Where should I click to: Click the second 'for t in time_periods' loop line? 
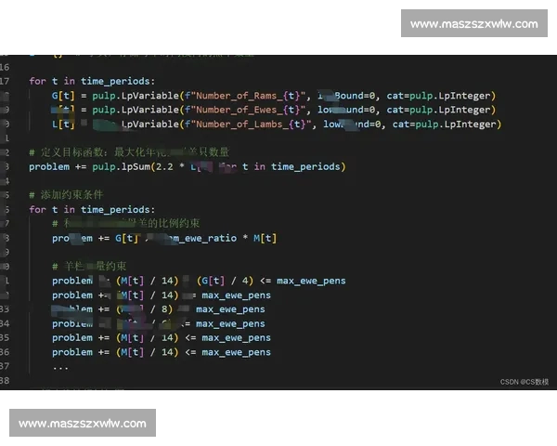coord(93,210)
